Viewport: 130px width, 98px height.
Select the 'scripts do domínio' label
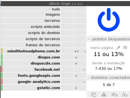pyautogui.click(x=44, y=33)
